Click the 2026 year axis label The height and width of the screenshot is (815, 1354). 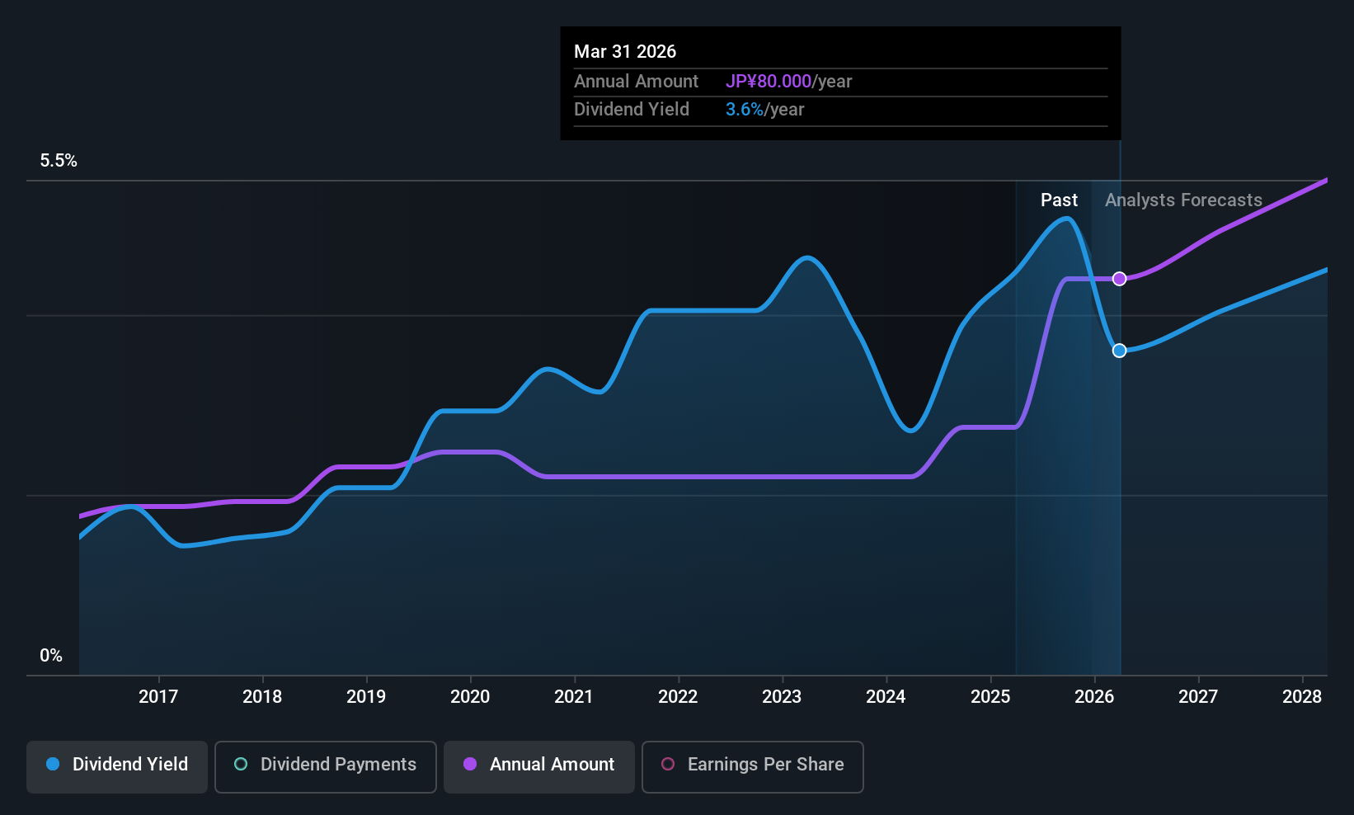click(x=1094, y=697)
